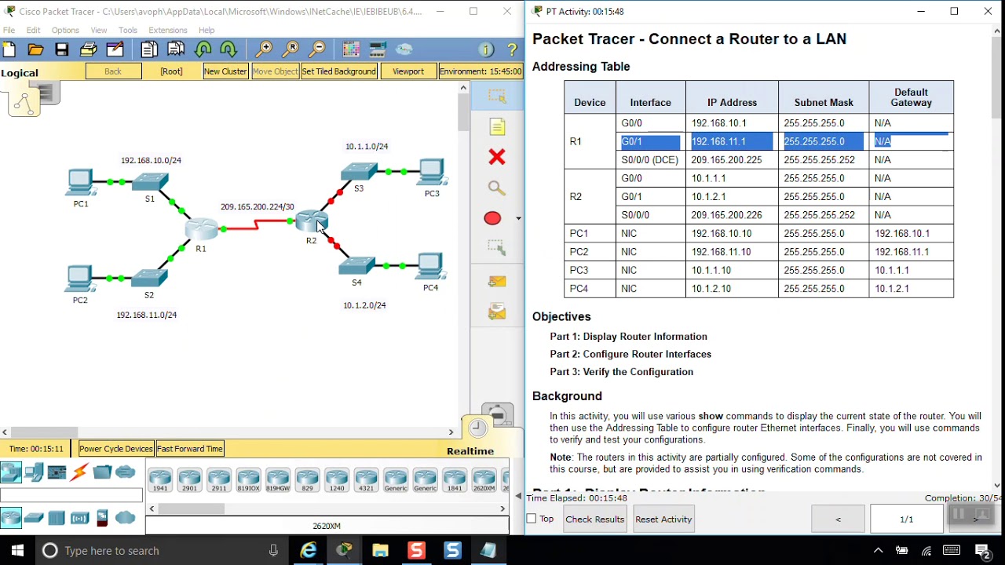Open the red circle shape tool dropdown arrow
The height and width of the screenshot is (565, 1005).
click(x=518, y=218)
